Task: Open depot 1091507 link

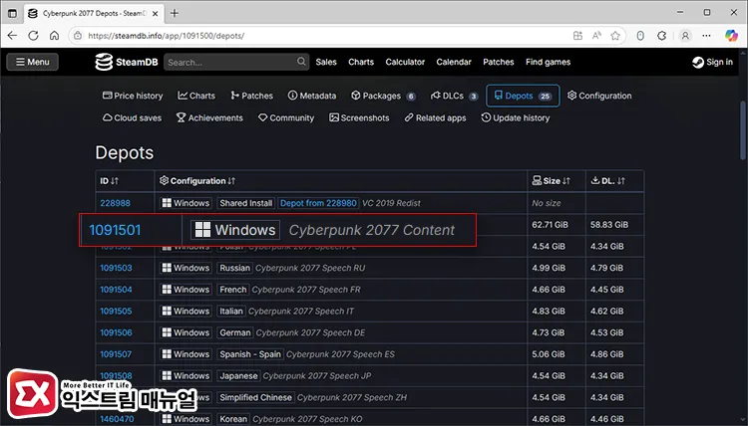Action: pyautogui.click(x=116, y=354)
